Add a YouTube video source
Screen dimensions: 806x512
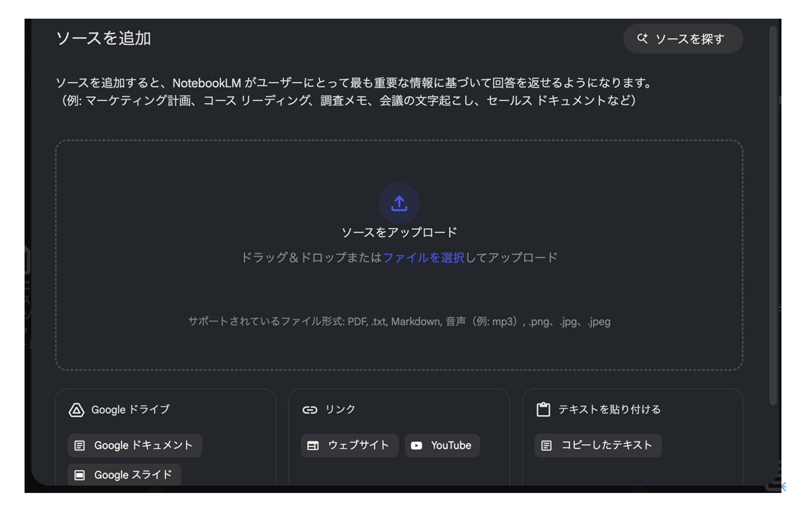point(442,445)
